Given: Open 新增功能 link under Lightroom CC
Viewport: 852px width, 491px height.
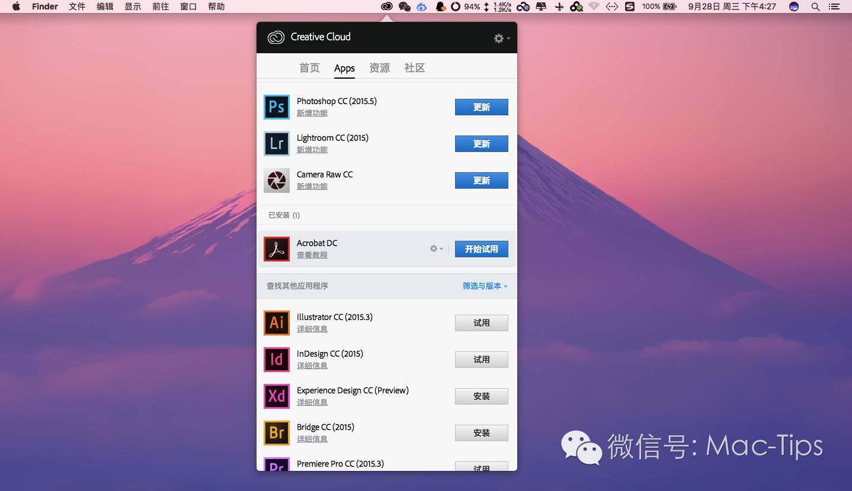Looking at the screenshot, I should (312, 150).
